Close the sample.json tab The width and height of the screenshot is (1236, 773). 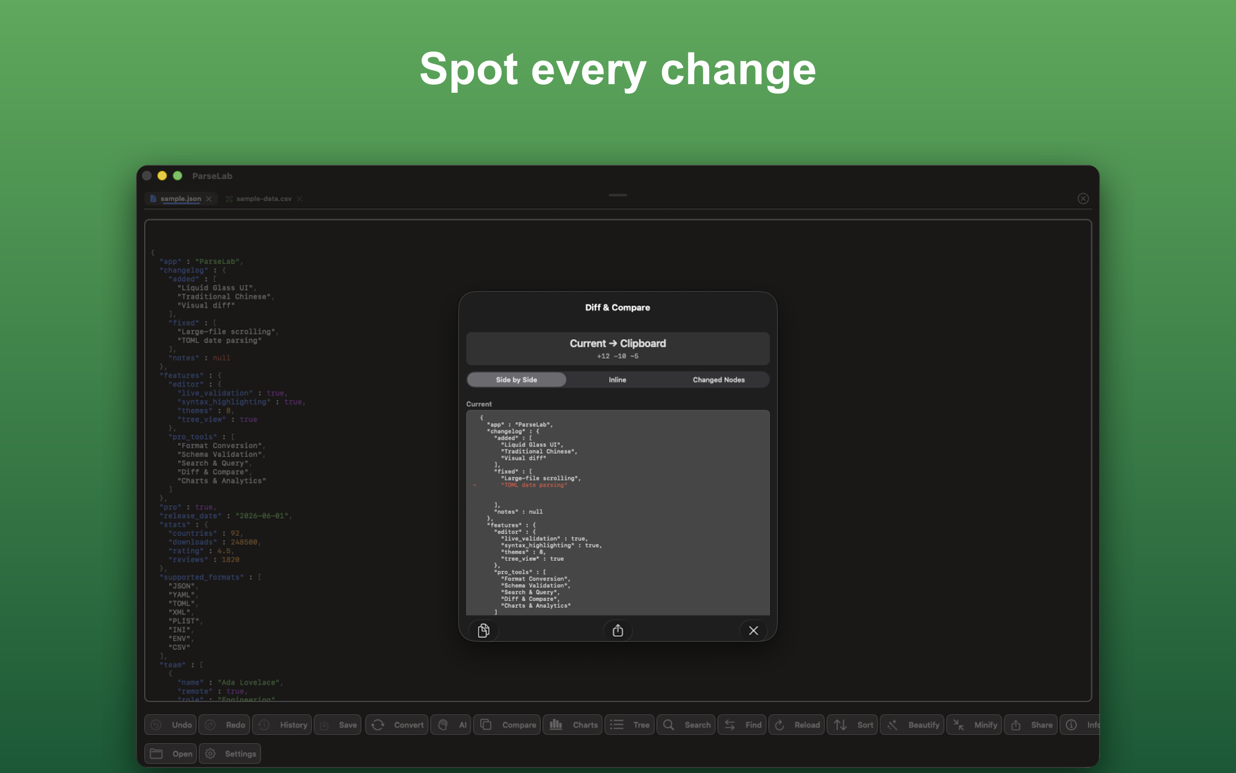pos(209,199)
